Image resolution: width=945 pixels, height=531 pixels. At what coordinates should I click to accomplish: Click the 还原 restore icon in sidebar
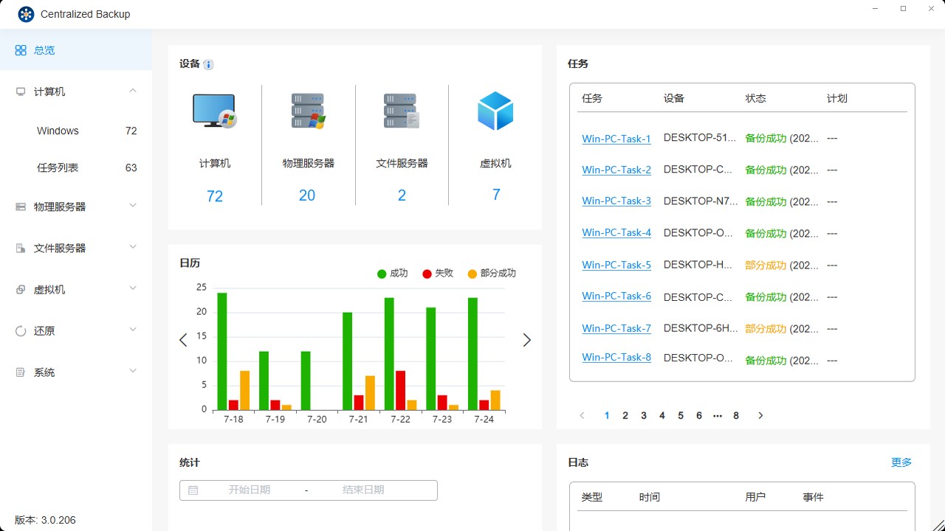tap(21, 330)
